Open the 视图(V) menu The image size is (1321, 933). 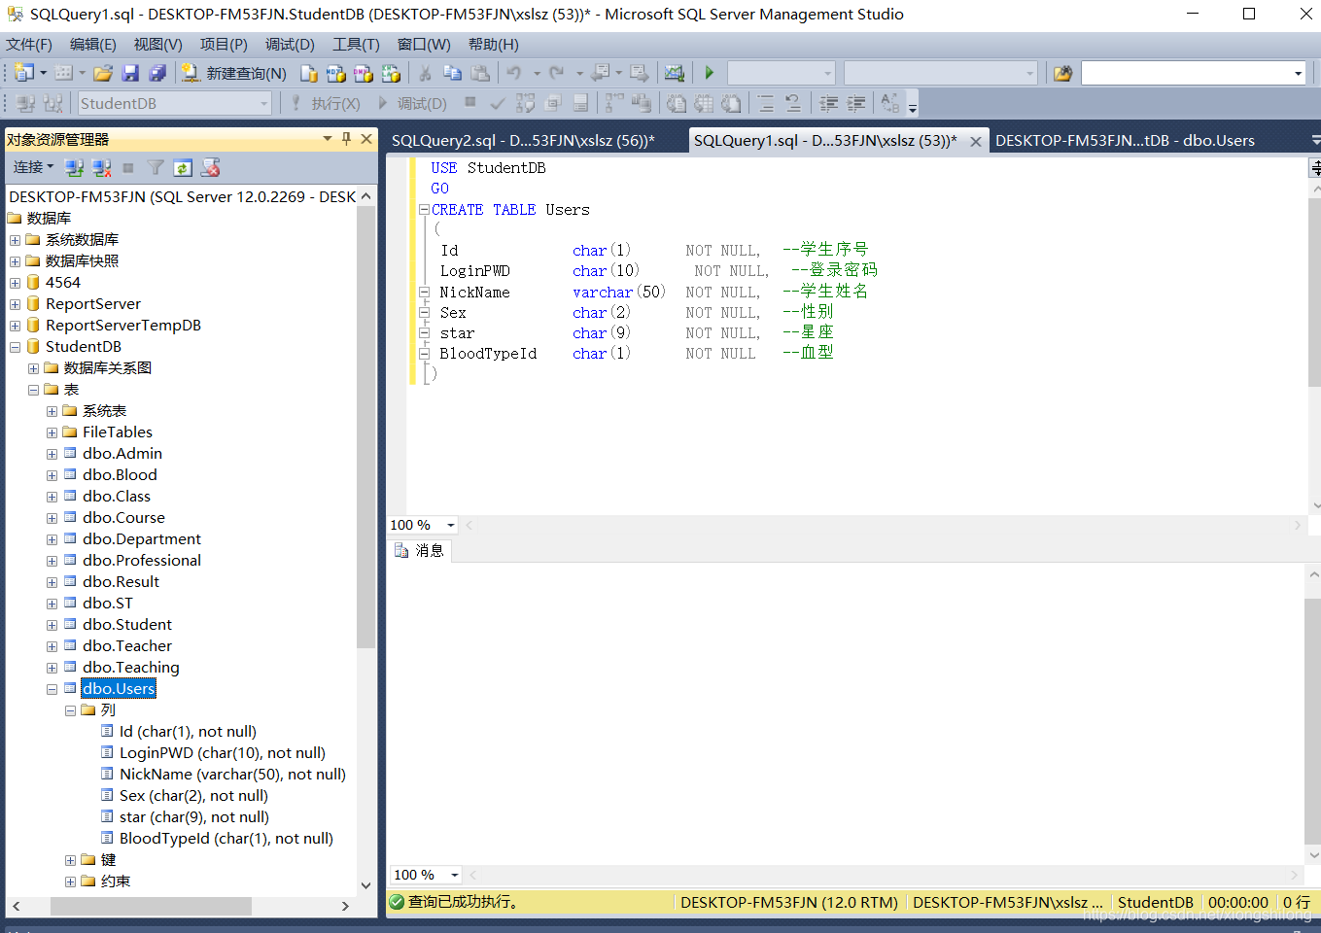coord(157,45)
